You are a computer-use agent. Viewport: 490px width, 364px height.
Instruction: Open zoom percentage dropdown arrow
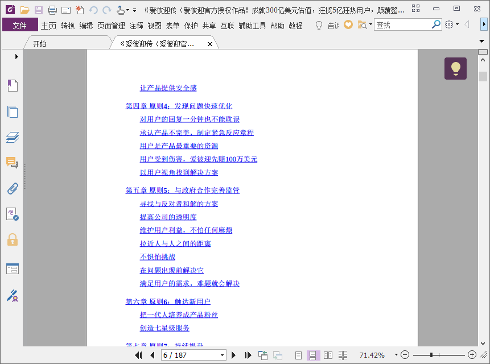click(x=396, y=355)
